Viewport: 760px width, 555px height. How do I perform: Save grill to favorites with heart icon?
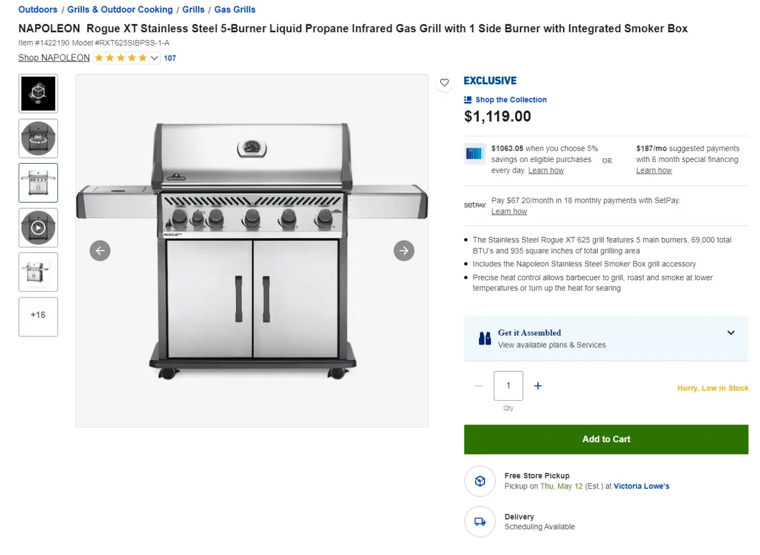click(x=445, y=83)
